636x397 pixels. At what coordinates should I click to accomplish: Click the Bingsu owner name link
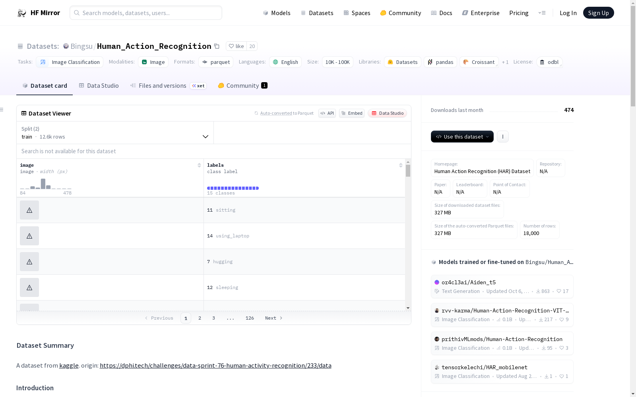[81, 46]
